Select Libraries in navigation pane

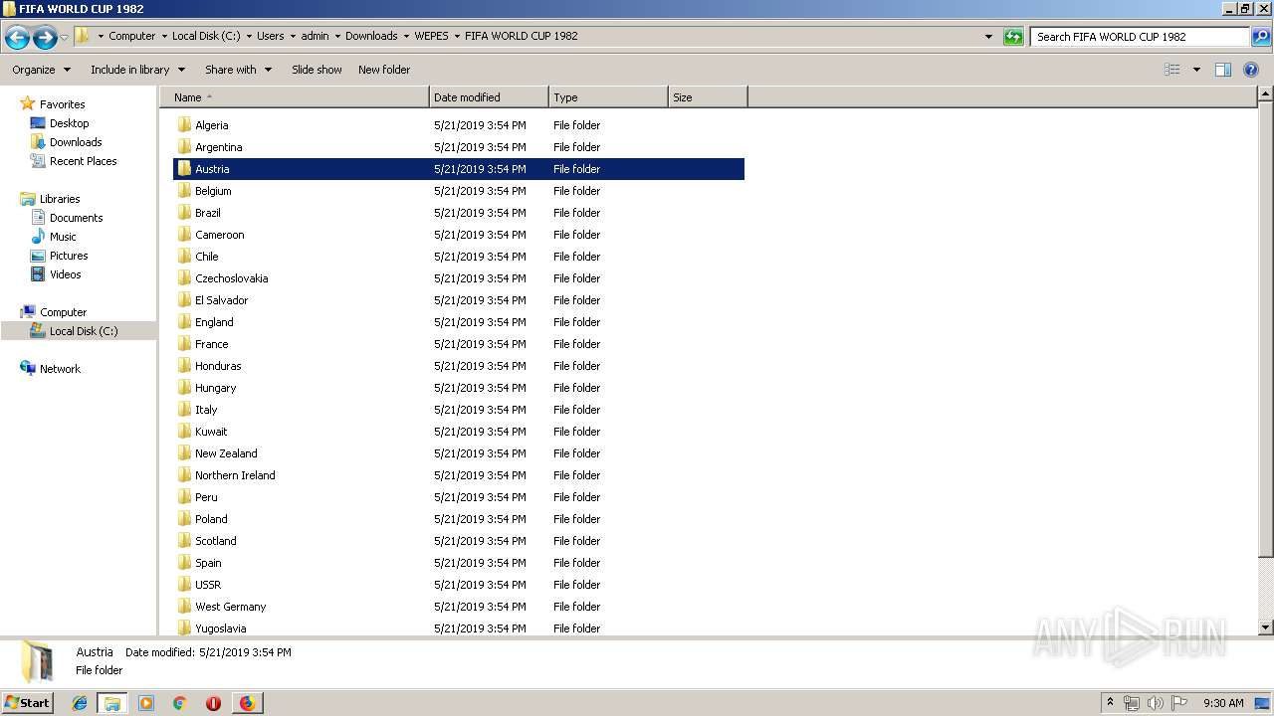60,199
